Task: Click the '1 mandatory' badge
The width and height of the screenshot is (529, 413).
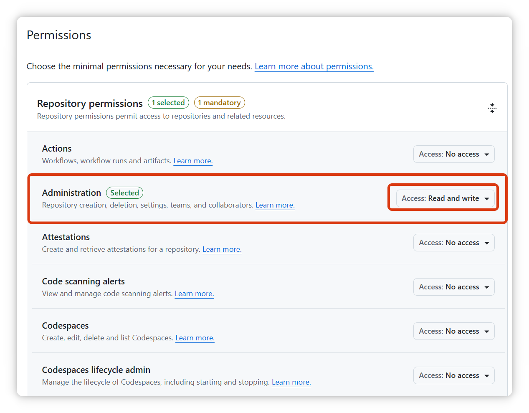Action: 219,103
